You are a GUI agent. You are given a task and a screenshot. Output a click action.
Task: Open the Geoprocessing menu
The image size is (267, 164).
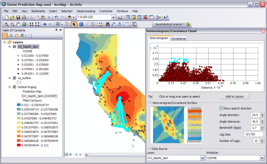point(86,11)
